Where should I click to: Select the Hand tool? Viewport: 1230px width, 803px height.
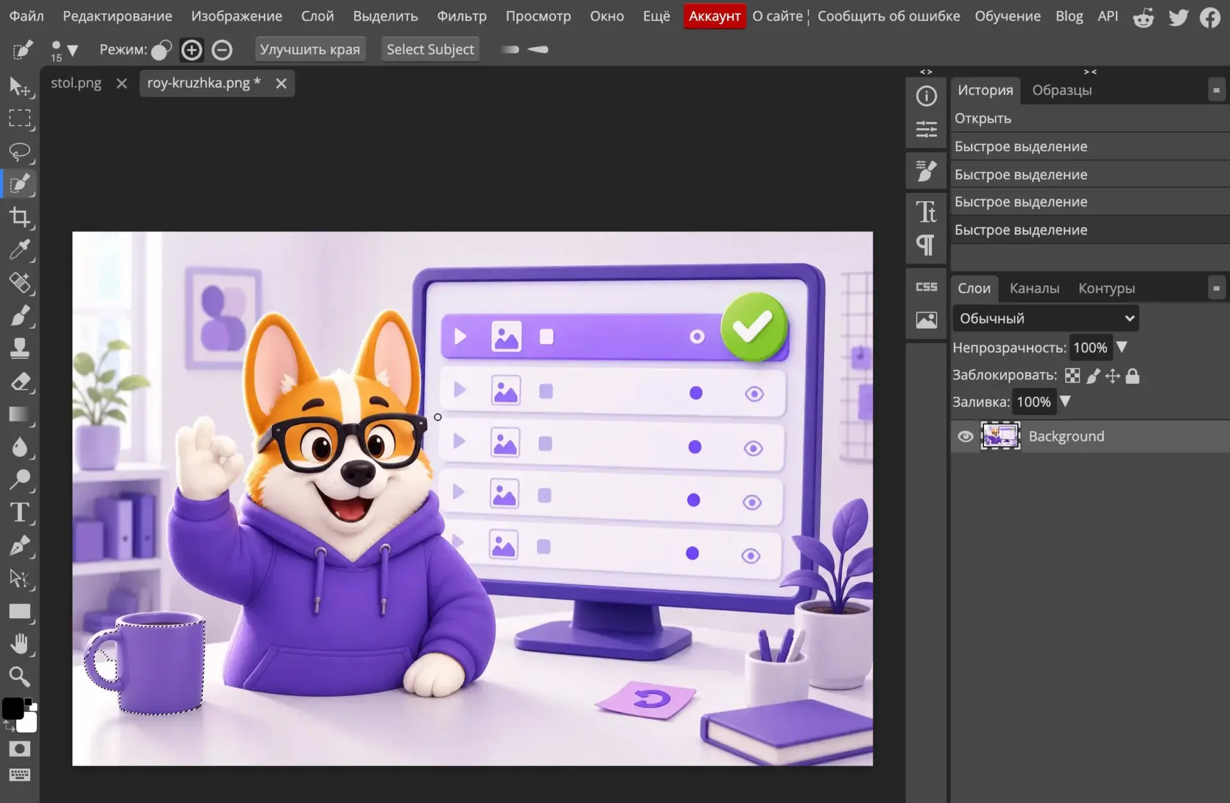(20, 644)
